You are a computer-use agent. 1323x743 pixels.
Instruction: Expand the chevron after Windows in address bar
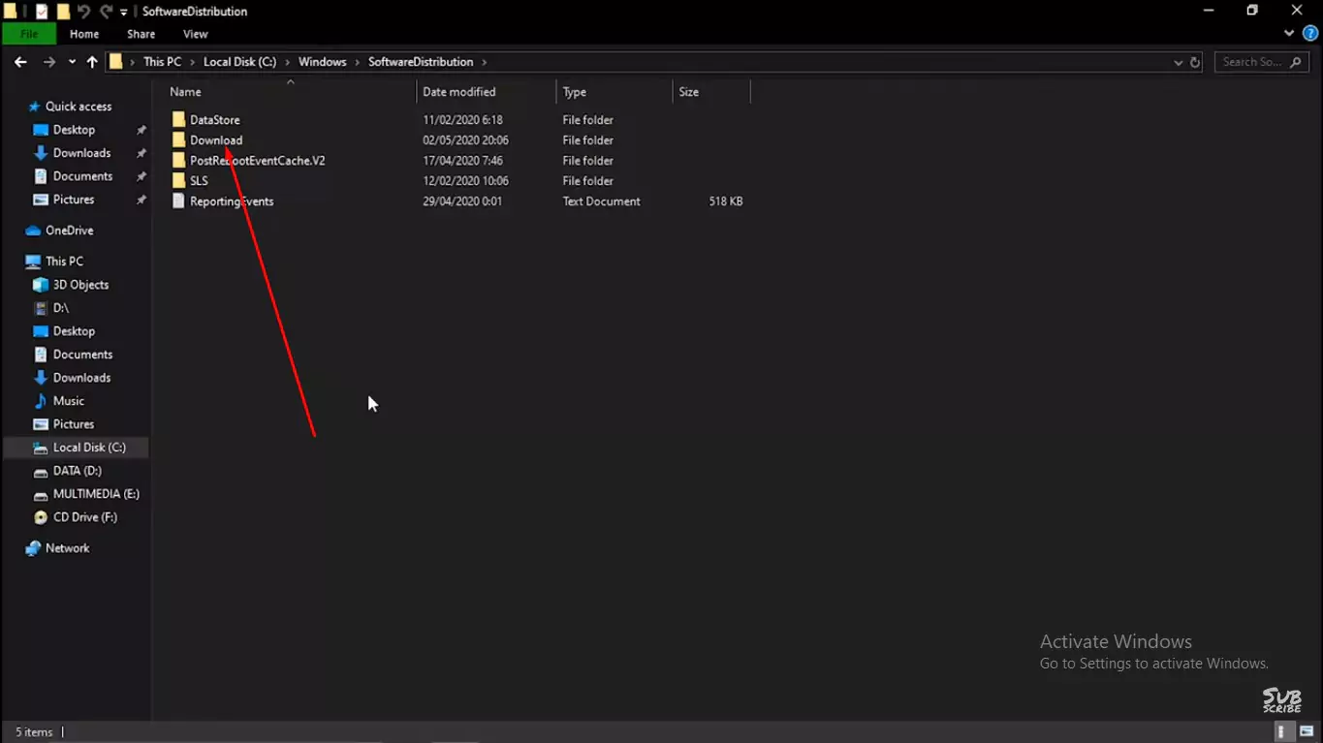click(358, 62)
